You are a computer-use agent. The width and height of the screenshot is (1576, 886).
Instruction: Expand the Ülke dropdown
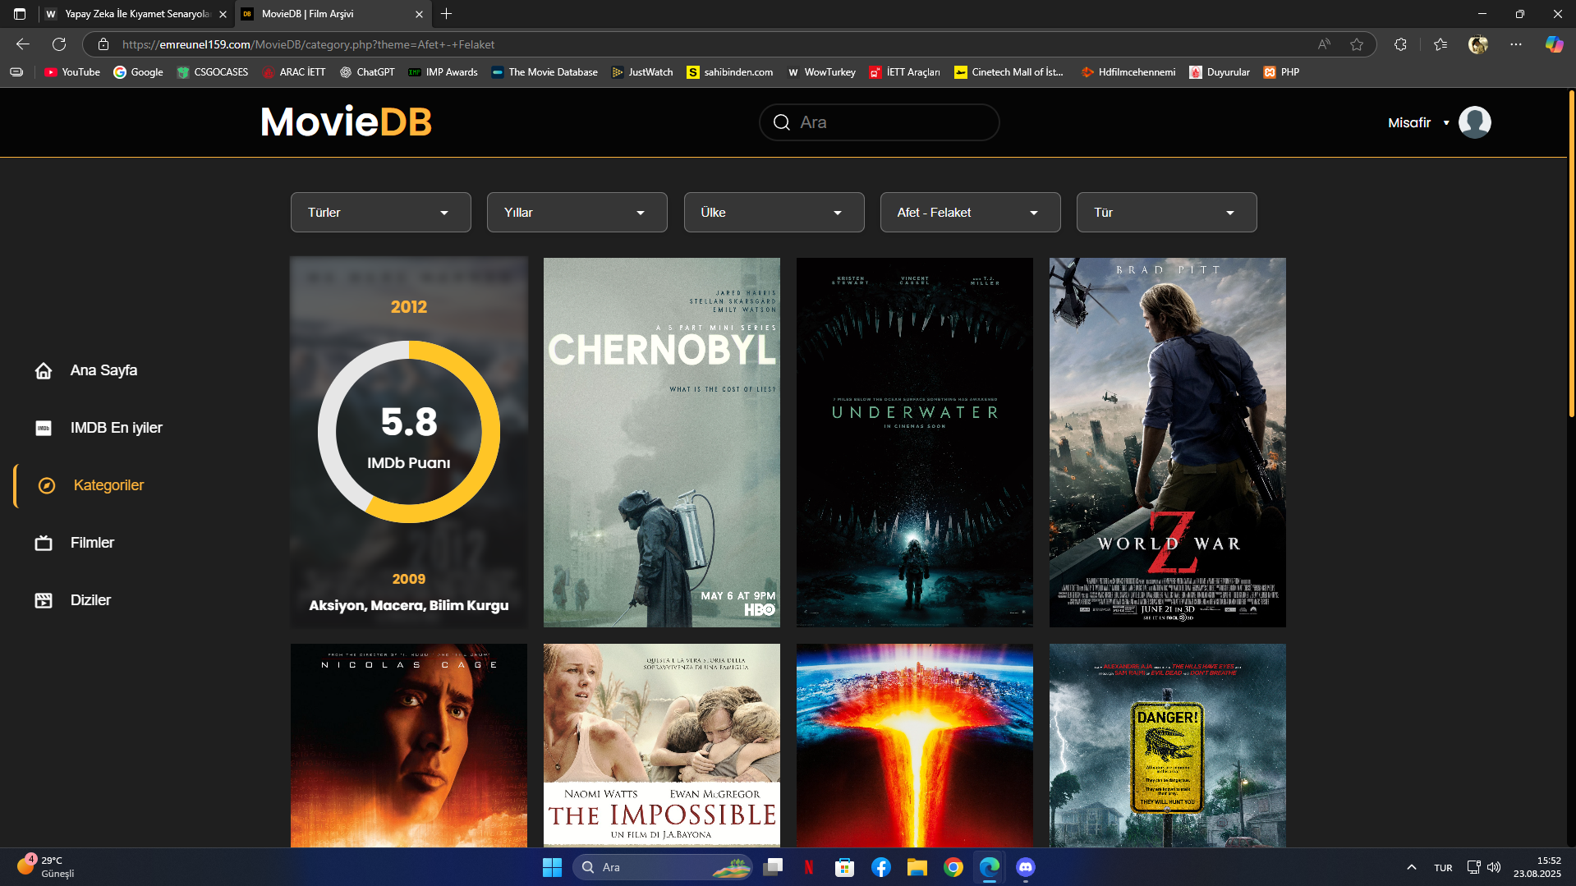(774, 213)
